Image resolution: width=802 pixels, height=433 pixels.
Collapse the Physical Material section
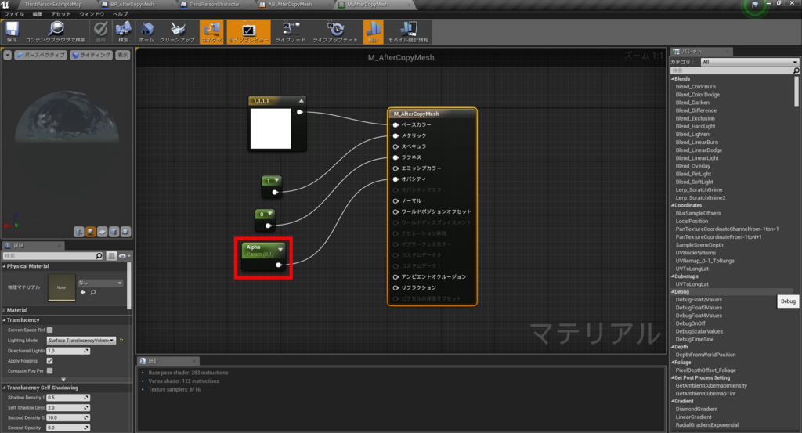4,266
